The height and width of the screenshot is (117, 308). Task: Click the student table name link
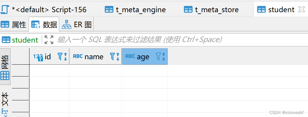[x=25, y=40]
